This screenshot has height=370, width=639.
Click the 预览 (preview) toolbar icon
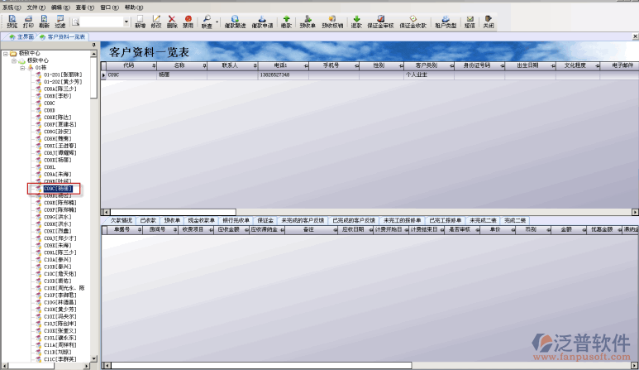12,19
